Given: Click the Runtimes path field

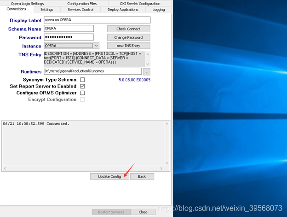Looking at the screenshot, I should click(x=92, y=71).
